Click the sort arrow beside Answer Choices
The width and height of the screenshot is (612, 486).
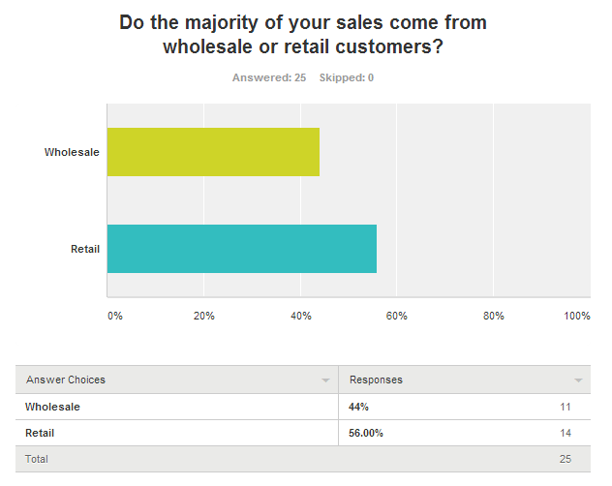(326, 380)
